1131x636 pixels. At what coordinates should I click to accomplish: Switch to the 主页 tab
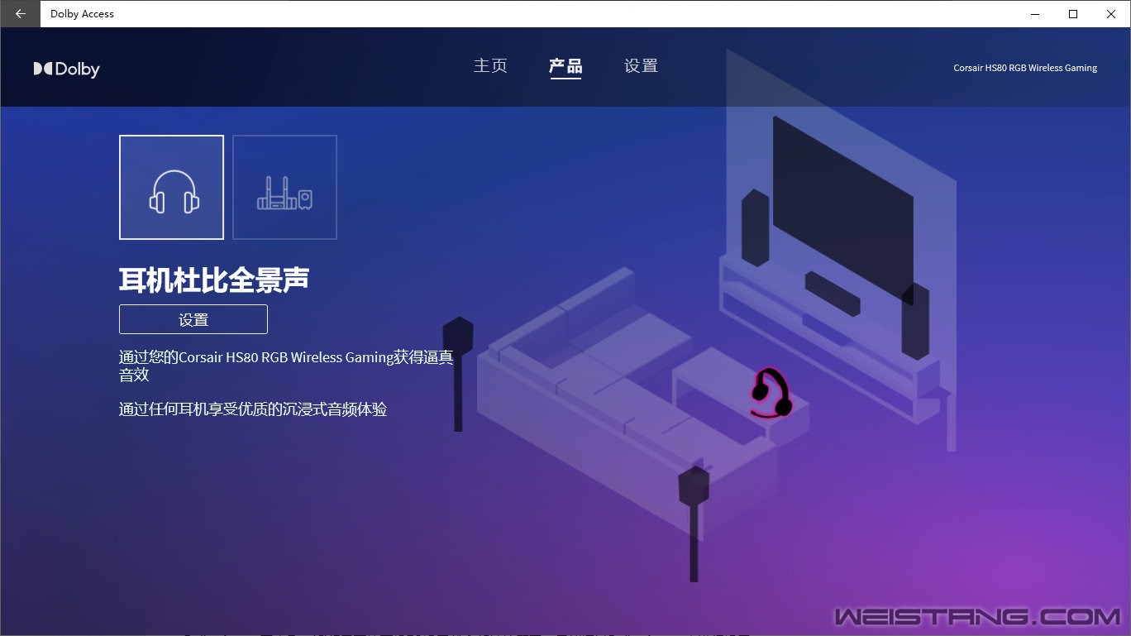(x=490, y=66)
